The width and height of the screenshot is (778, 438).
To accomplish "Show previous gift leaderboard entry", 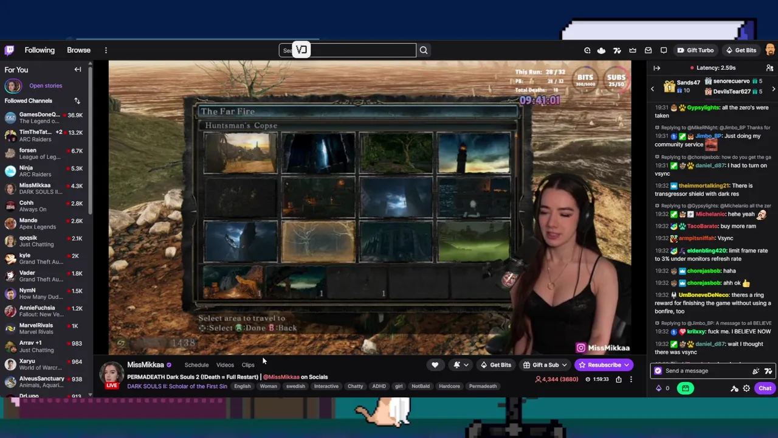I will [653, 89].
